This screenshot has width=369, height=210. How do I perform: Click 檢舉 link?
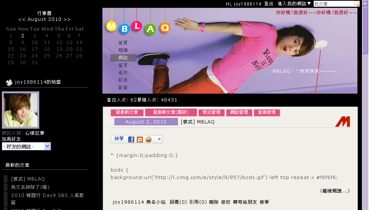(264, 202)
